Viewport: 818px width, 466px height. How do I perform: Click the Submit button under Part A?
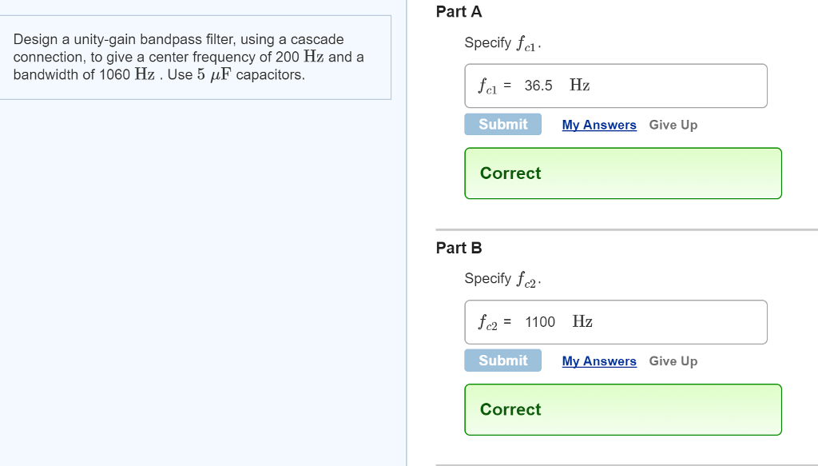(502, 125)
